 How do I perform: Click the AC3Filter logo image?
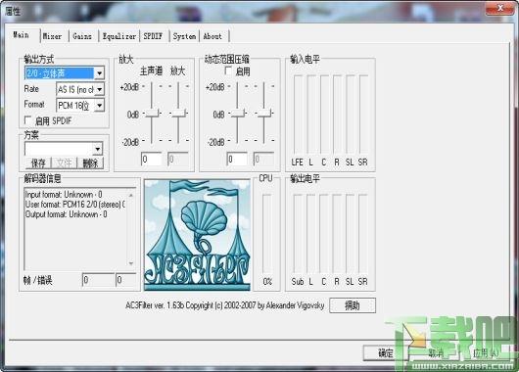[197, 235]
